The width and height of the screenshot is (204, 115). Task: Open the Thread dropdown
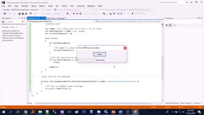93,10
